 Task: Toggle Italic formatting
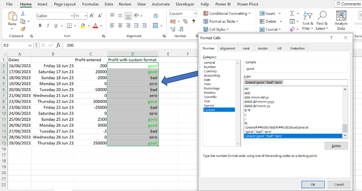pyautogui.click(x=48, y=26)
